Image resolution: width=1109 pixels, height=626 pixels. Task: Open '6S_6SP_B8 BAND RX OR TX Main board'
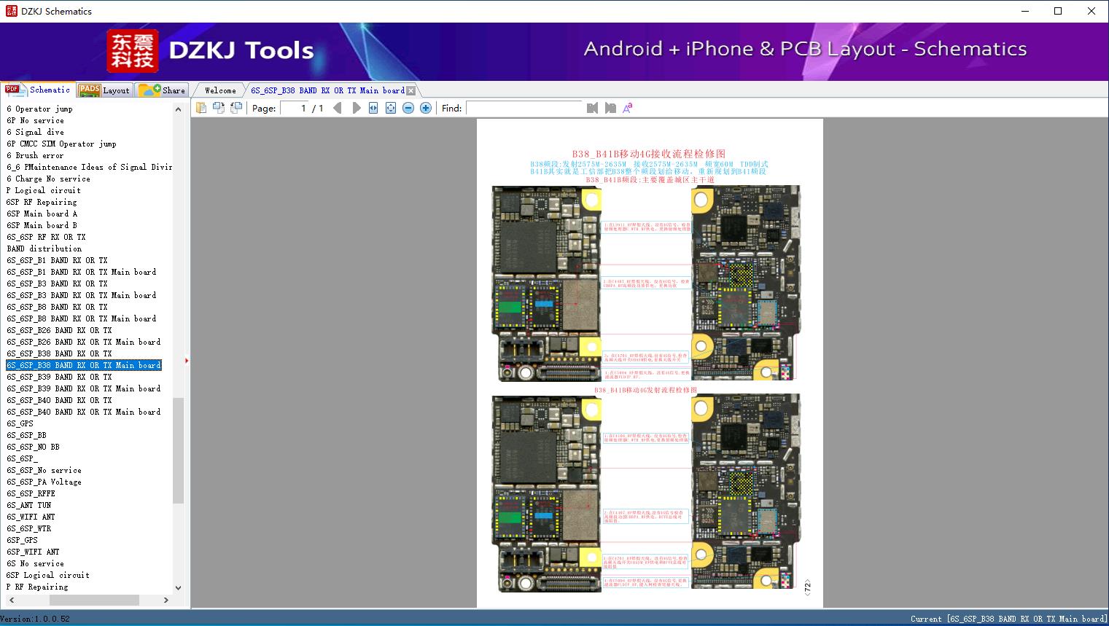coord(82,318)
